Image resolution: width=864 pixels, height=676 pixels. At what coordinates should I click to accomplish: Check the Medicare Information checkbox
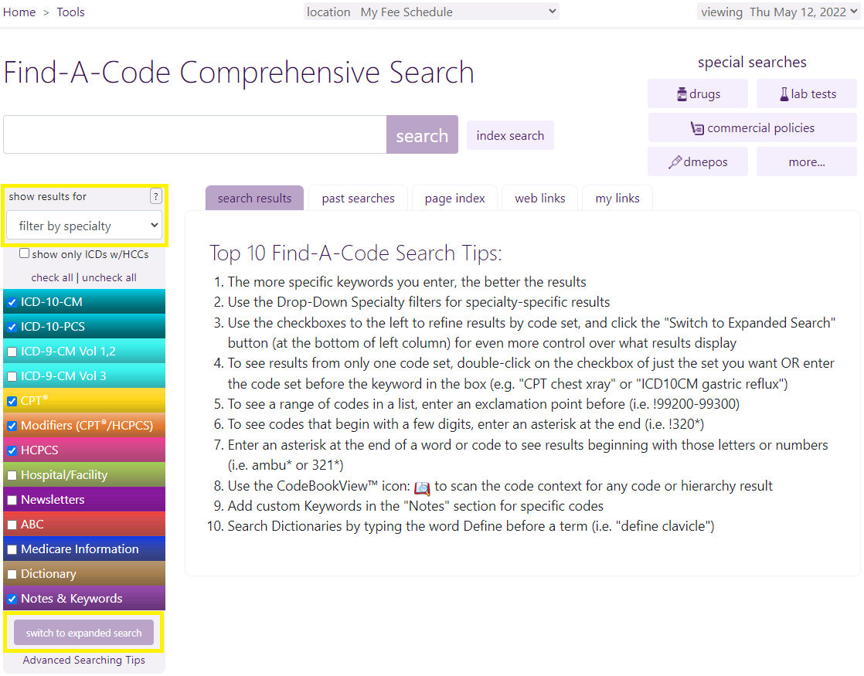[12, 550]
